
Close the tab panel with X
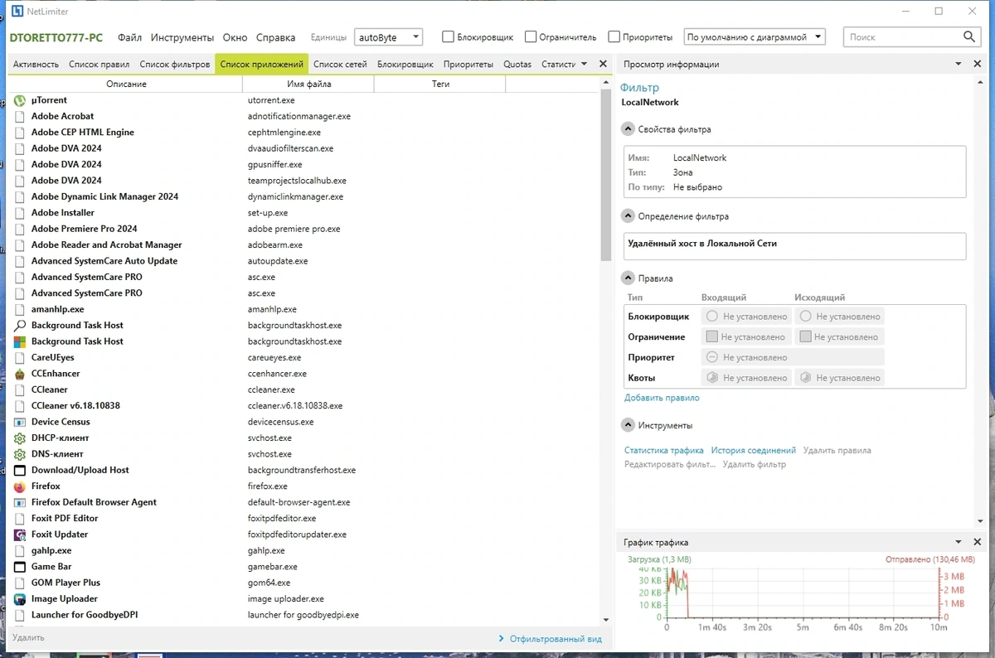[x=603, y=64]
